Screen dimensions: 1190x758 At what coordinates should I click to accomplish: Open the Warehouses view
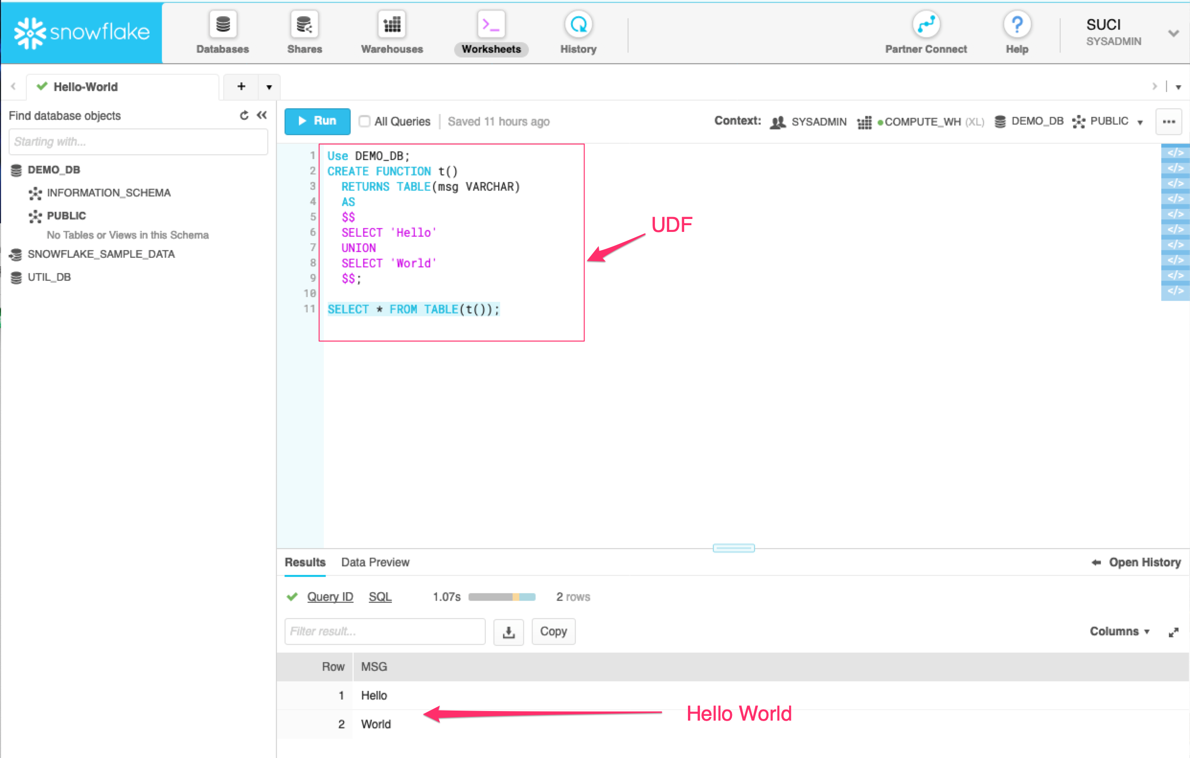(x=391, y=32)
